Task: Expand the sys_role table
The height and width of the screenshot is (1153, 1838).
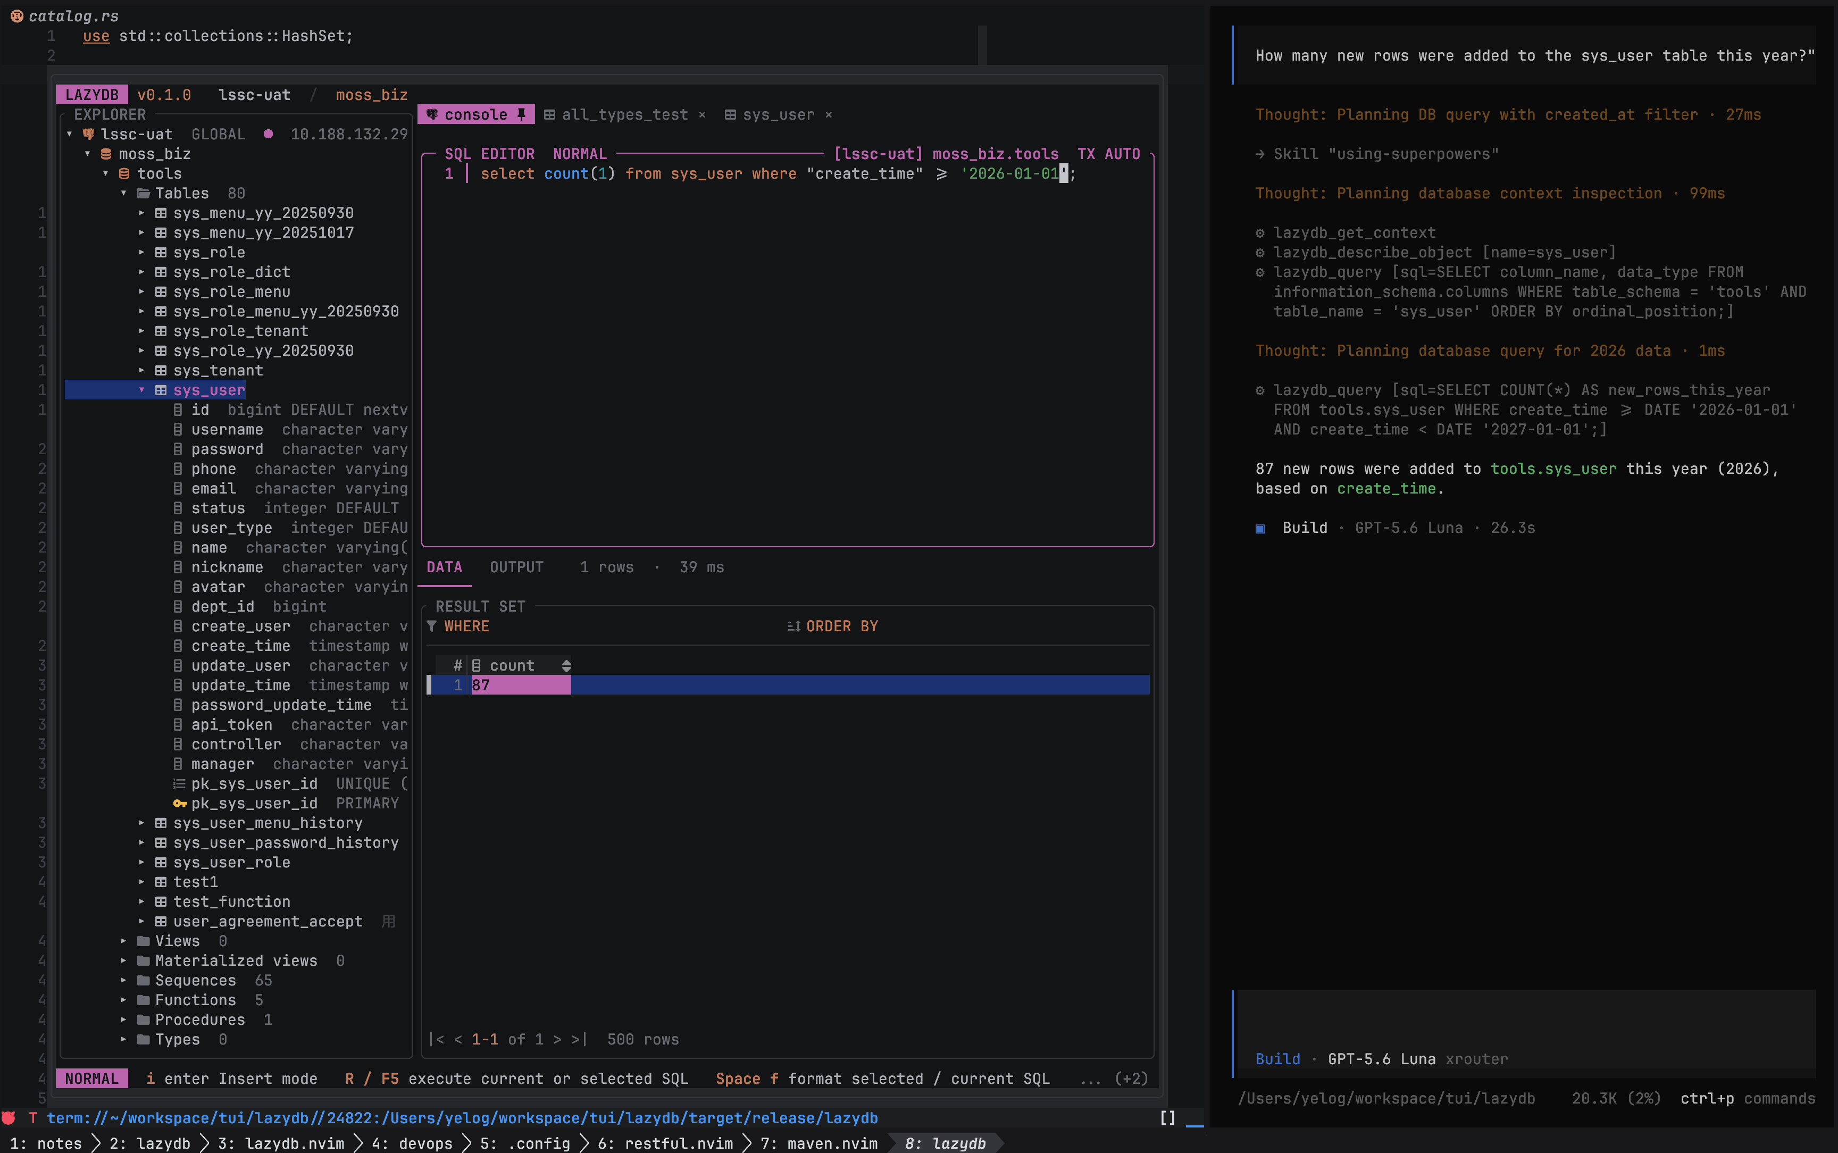Action: tap(142, 253)
